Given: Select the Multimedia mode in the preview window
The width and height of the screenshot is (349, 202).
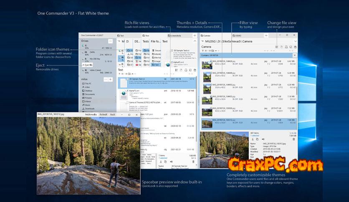Looking at the screenshot, I should tap(91, 114).
